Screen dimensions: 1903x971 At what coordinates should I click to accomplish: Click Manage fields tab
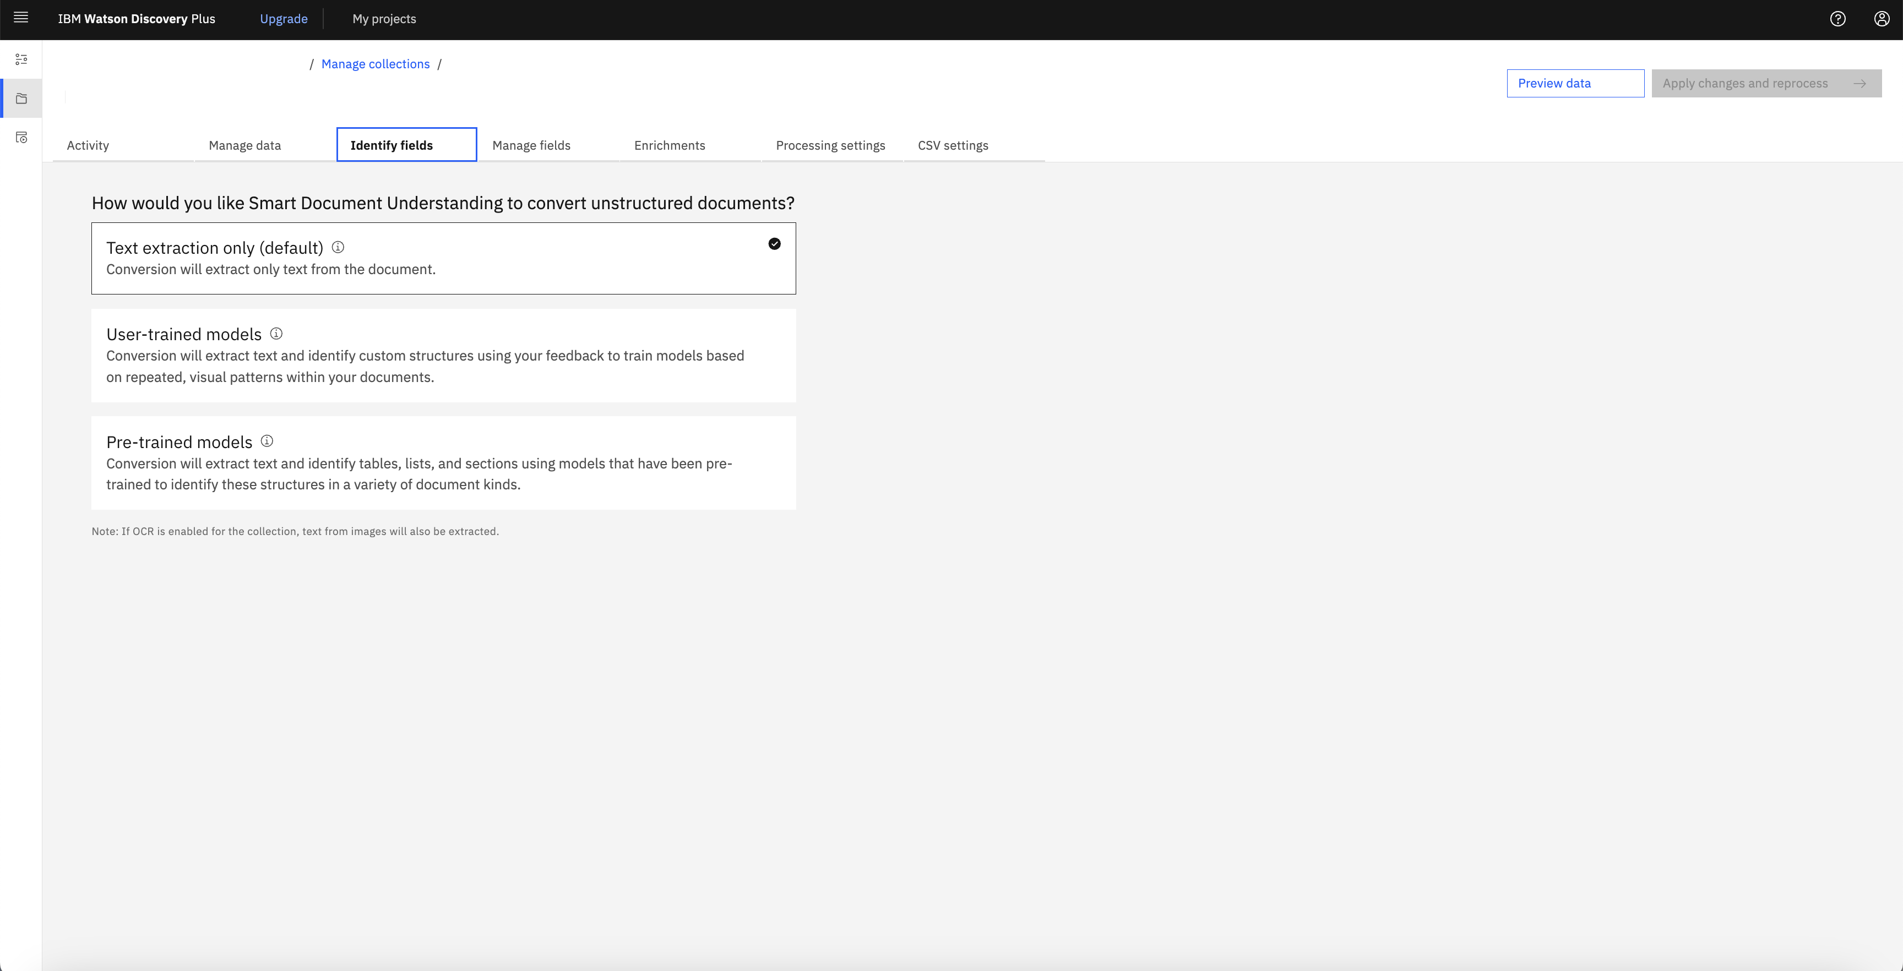pos(531,145)
